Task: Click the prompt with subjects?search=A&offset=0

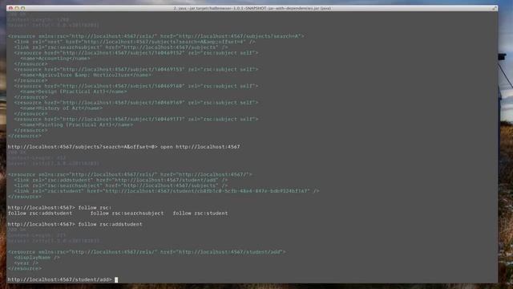Action: [x=83, y=147]
